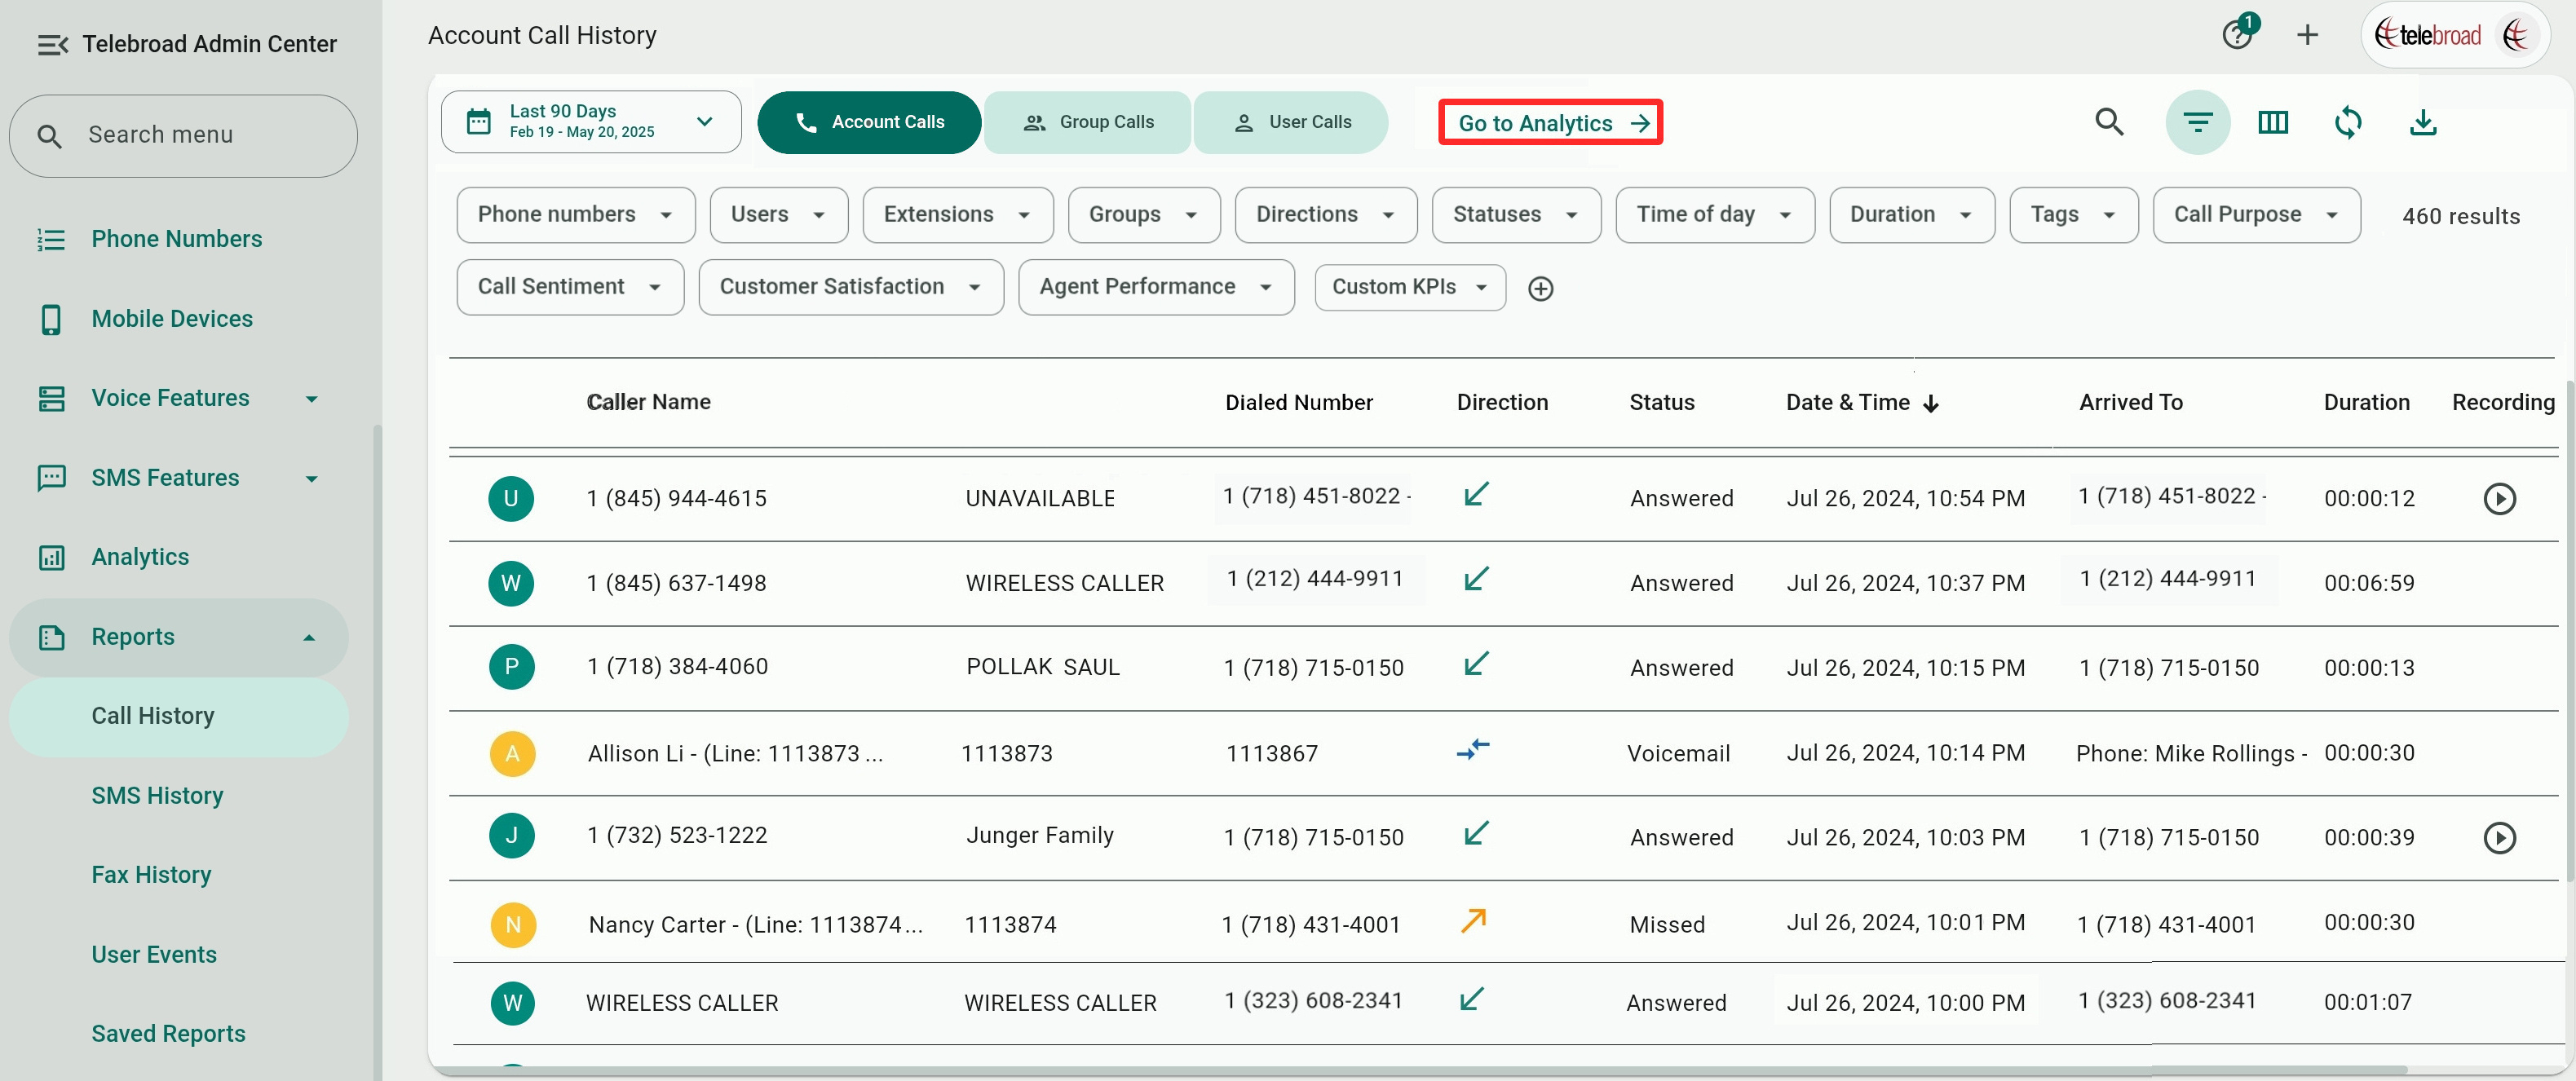Screen dimensions: 2576x1081
Task: Expand the Statuses filter dropdown
Action: click(x=1515, y=214)
